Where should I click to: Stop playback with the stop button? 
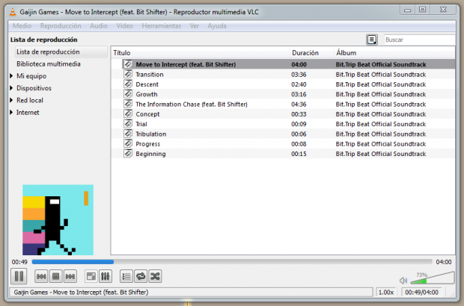click(55, 276)
